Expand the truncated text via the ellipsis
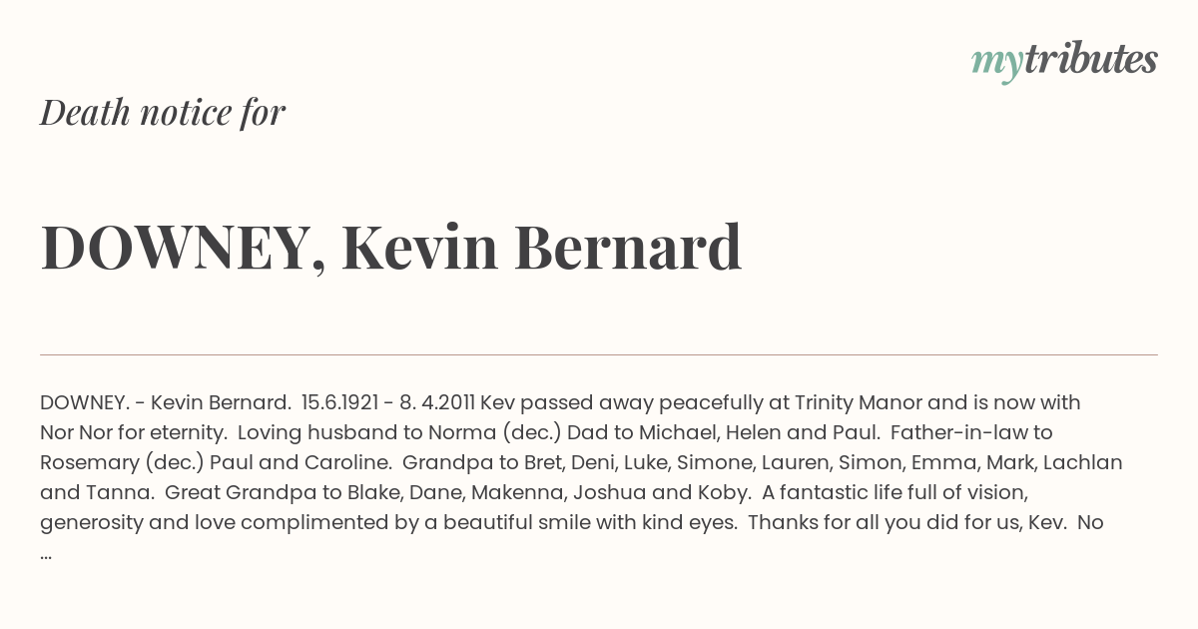Viewport: 1198px width, 629px height. 46,552
